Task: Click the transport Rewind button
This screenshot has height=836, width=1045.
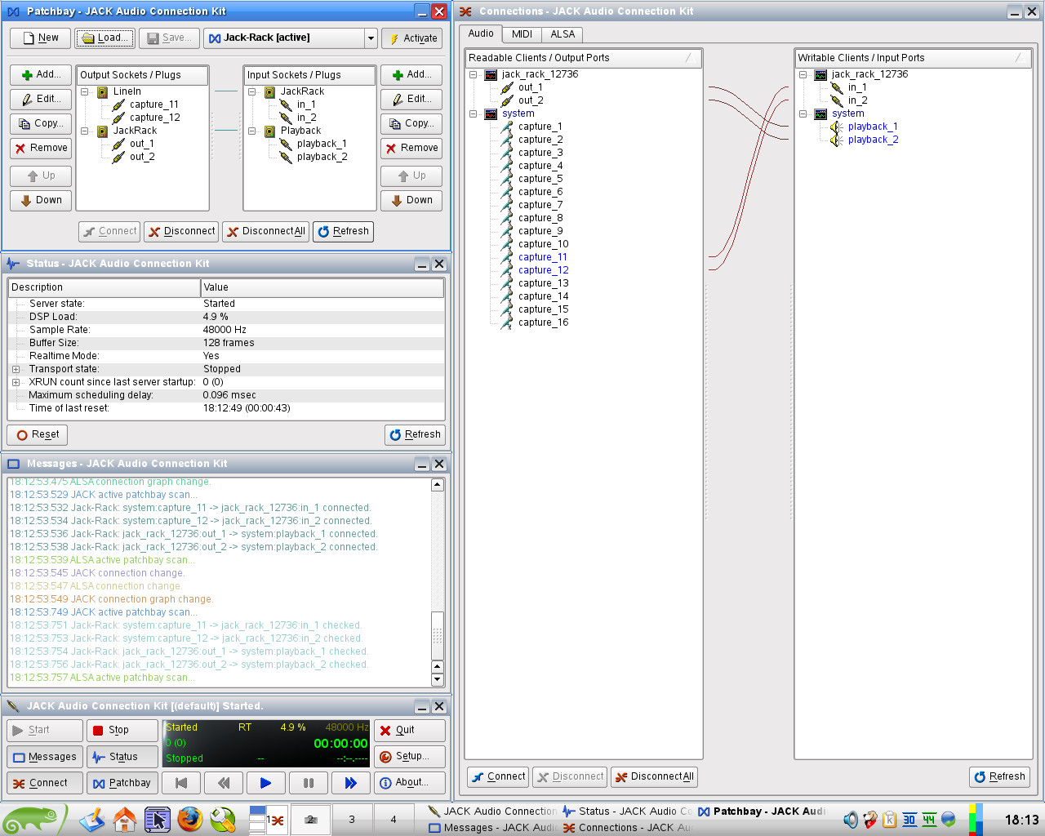Action: [x=224, y=783]
